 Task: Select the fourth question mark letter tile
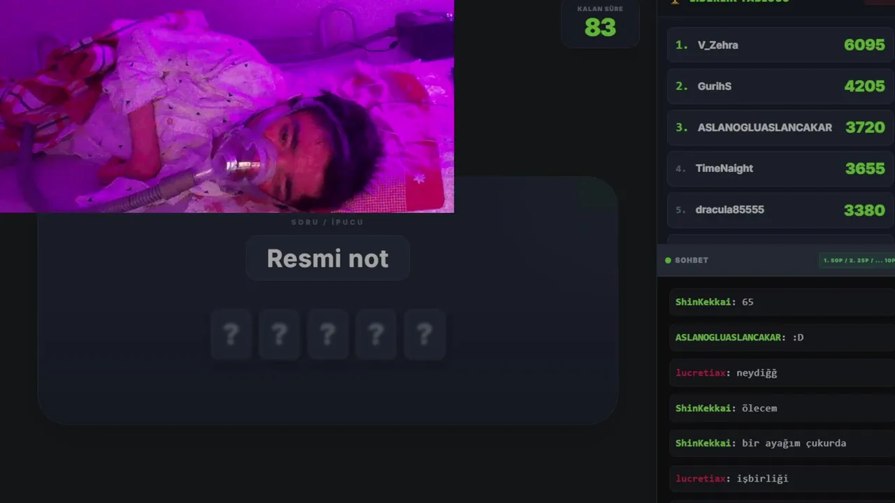click(x=375, y=335)
